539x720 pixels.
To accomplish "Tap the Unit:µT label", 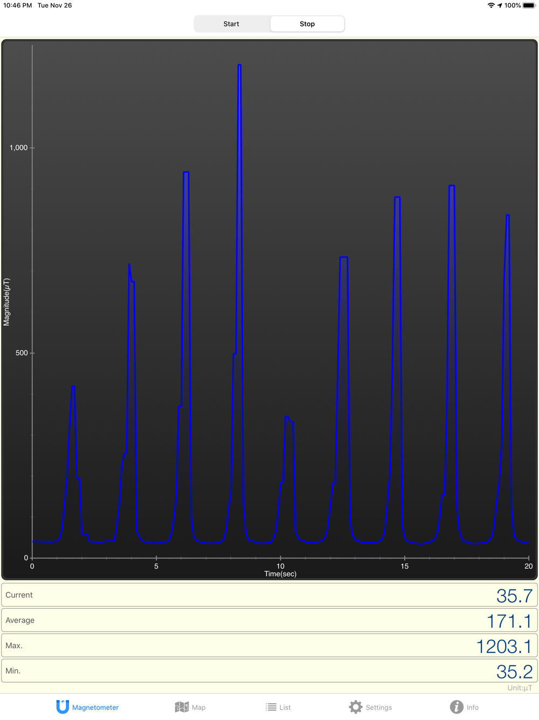I will (x=520, y=688).
